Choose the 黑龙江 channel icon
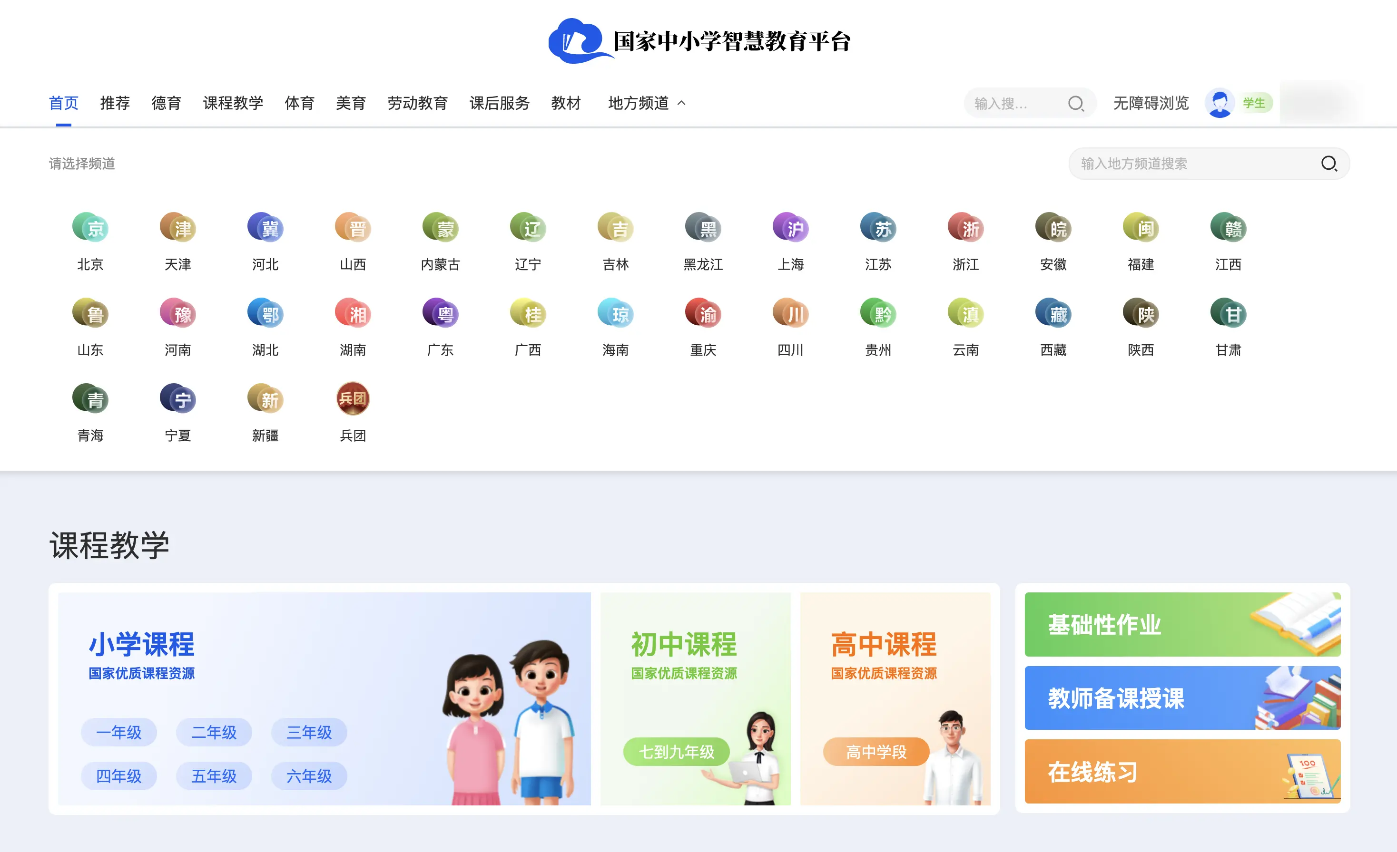 point(703,228)
